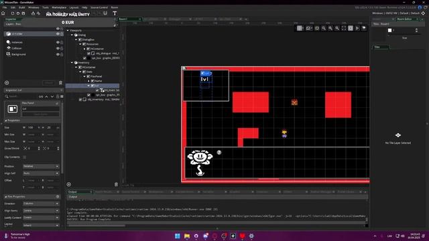Open the Justify Content dropdown
429x241 pixels.
[41, 218]
